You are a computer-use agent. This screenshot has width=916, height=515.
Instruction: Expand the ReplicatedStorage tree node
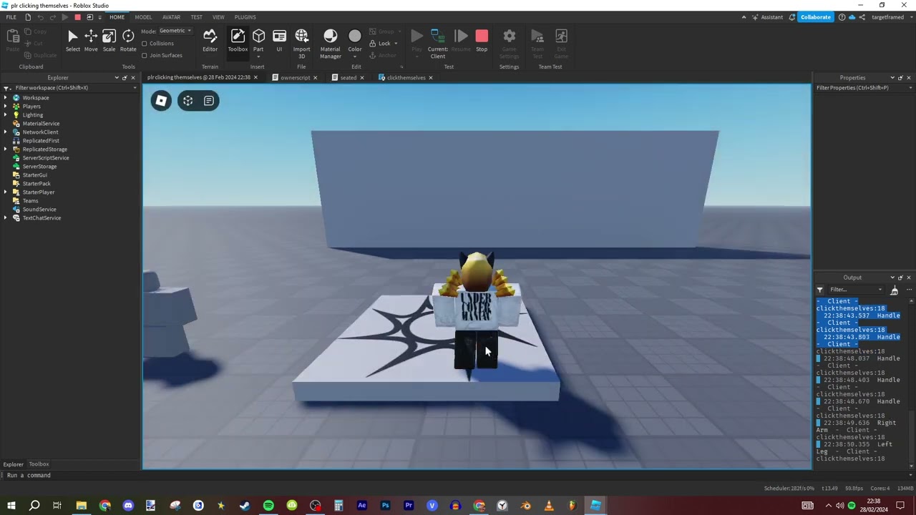coord(6,149)
